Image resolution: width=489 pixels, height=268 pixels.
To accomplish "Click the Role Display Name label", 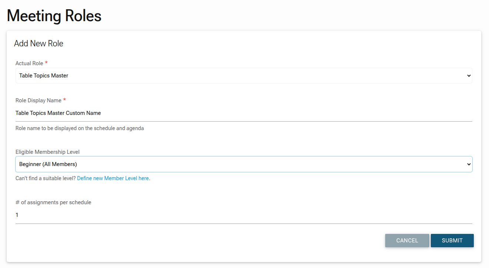I will (39, 100).
